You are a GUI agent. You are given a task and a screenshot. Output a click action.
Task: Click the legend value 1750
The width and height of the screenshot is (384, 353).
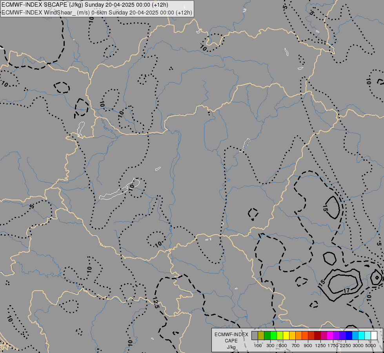coord(333,346)
